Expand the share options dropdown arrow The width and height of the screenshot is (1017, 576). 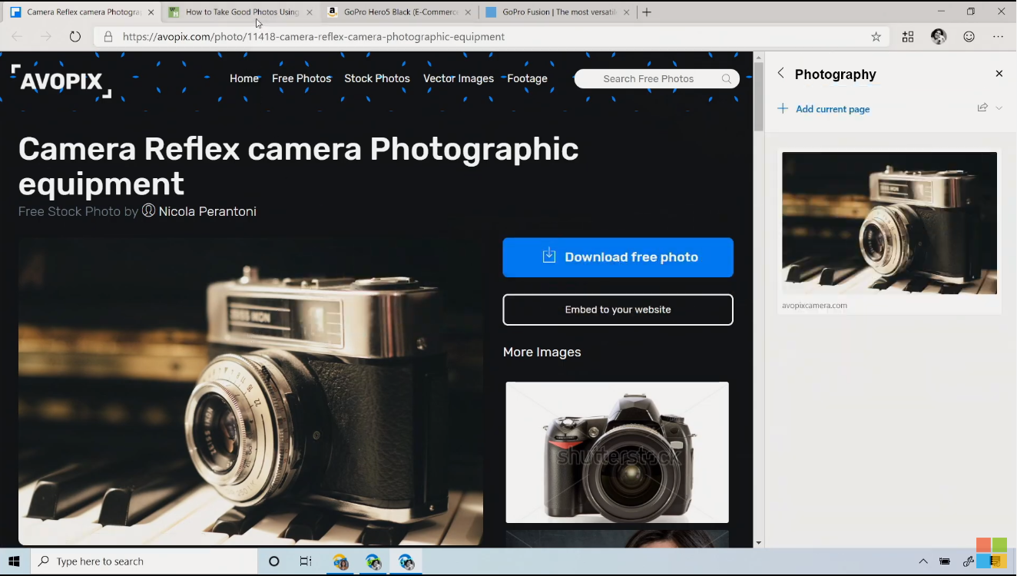999,108
